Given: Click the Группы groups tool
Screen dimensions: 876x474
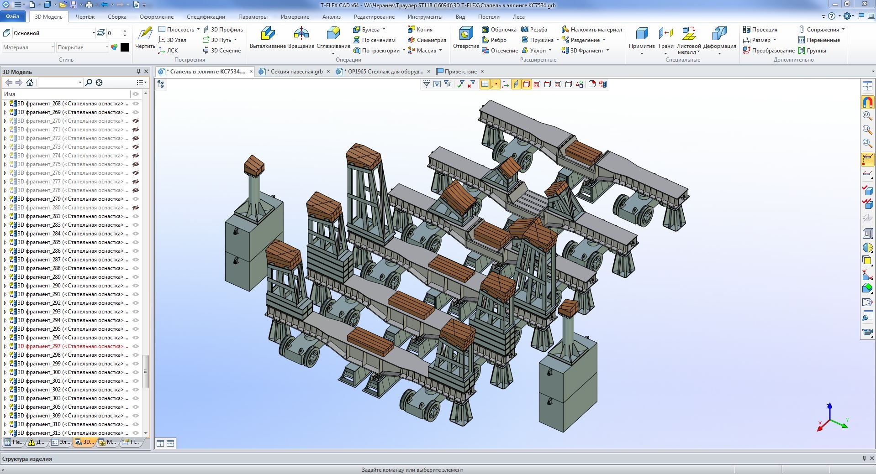Looking at the screenshot, I should coord(812,50).
